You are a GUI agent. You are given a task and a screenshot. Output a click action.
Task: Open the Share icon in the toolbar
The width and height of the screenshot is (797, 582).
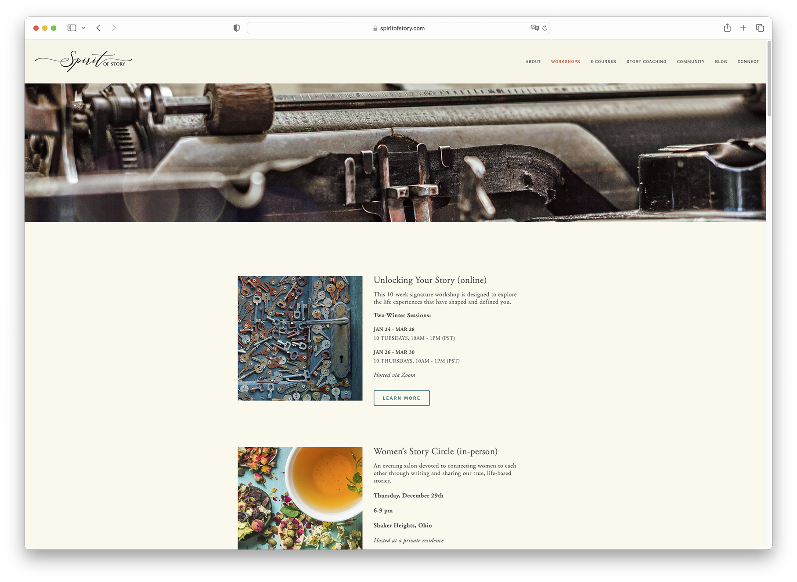pos(727,28)
